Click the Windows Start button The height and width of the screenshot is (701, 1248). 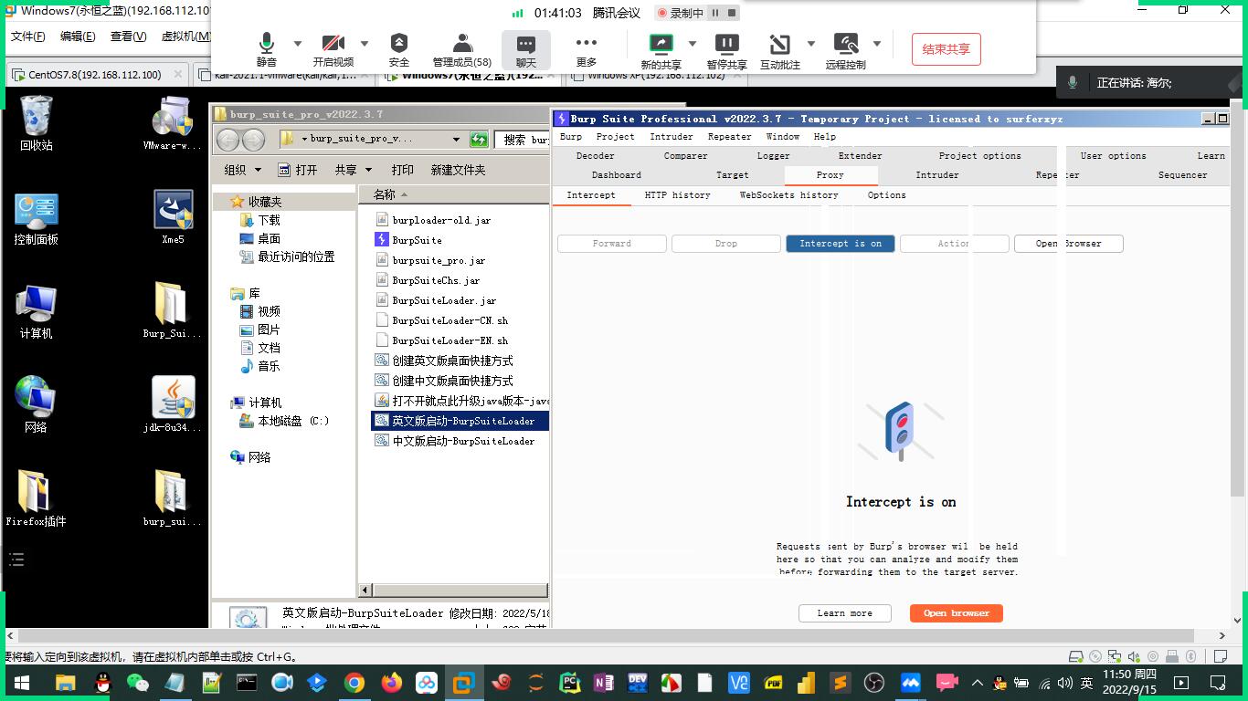pos(21,683)
